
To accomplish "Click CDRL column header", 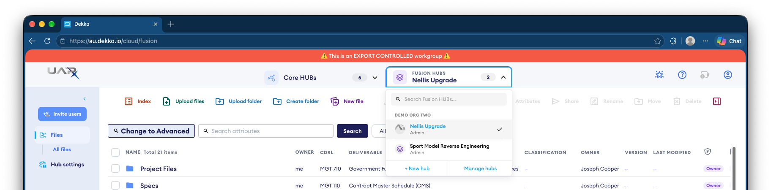I will pos(327,152).
